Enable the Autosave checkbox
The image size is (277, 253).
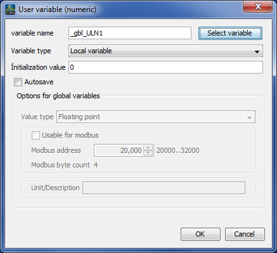pos(18,82)
